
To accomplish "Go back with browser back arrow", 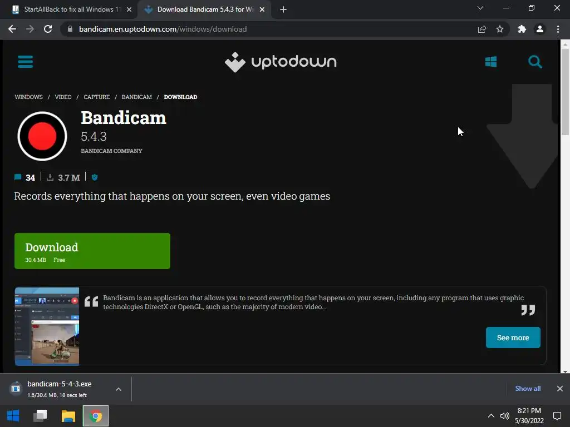I will tap(12, 29).
